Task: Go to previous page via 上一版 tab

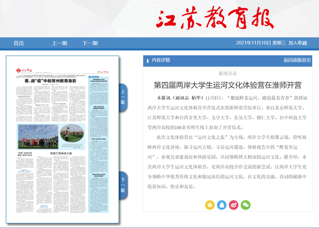Action: 123,97
